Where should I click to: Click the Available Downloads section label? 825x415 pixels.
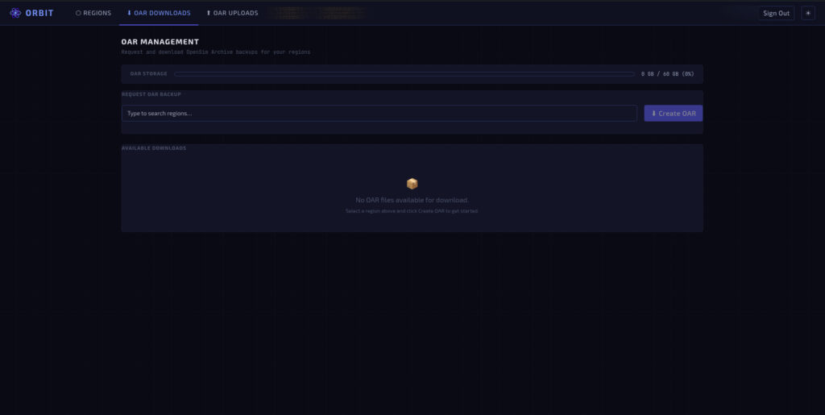point(154,148)
